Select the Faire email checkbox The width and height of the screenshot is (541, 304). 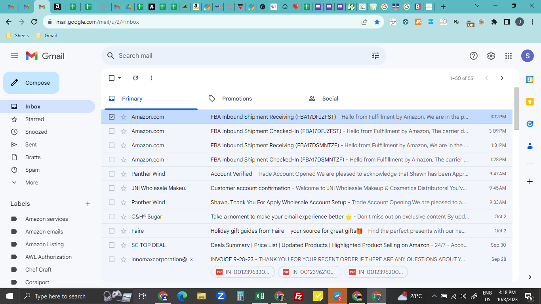(x=112, y=231)
